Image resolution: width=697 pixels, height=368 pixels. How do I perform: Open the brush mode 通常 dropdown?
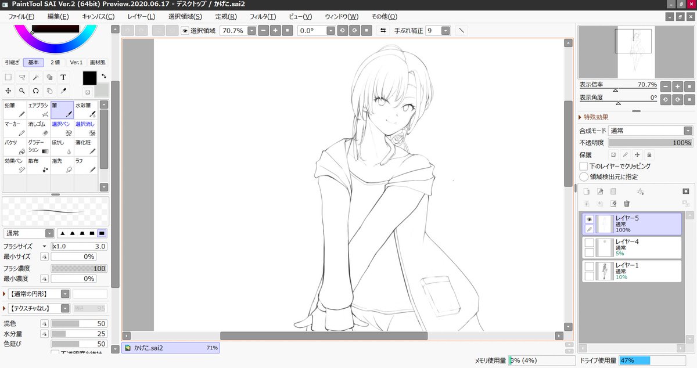click(x=49, y=233)
